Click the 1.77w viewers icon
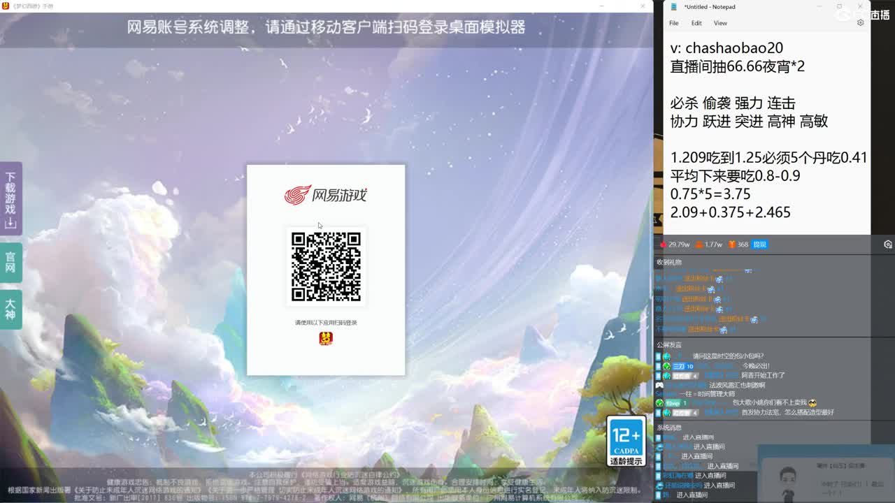 [699, 245]
